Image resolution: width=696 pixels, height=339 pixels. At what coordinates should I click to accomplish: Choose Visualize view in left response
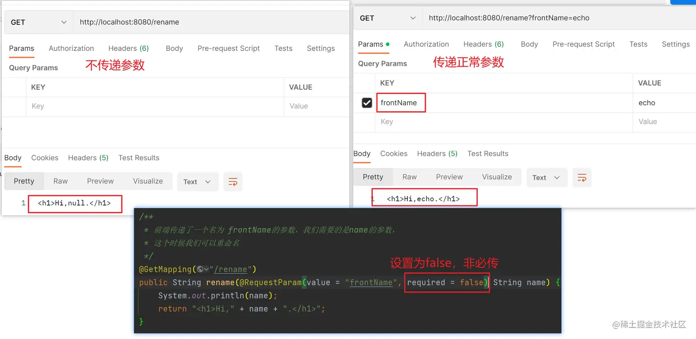tap(148, 181)
